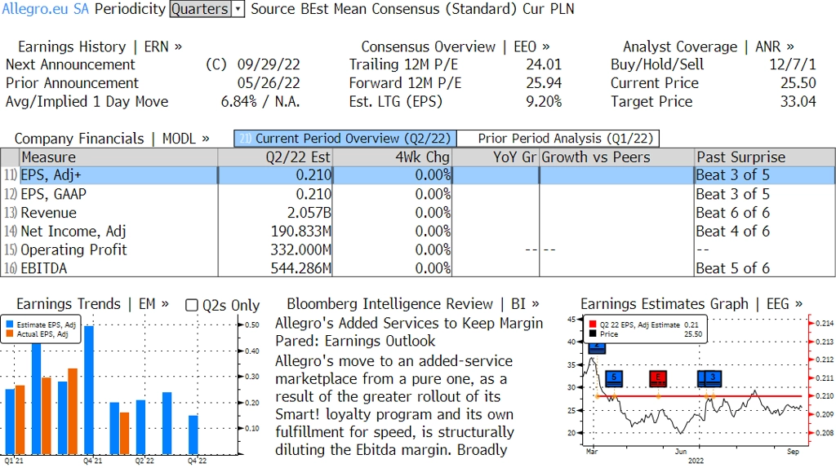Click the Target Price value 33.04
Screen dimensions: 836x468
798,102
